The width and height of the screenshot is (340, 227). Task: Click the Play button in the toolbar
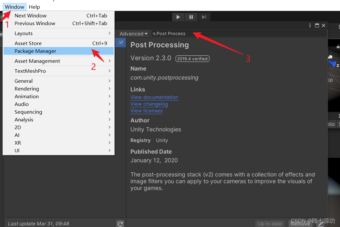178,17
